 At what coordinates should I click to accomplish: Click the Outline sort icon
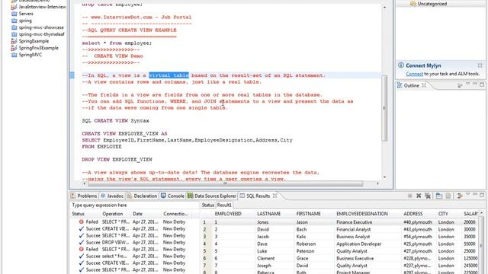click(x=460, y=85)
